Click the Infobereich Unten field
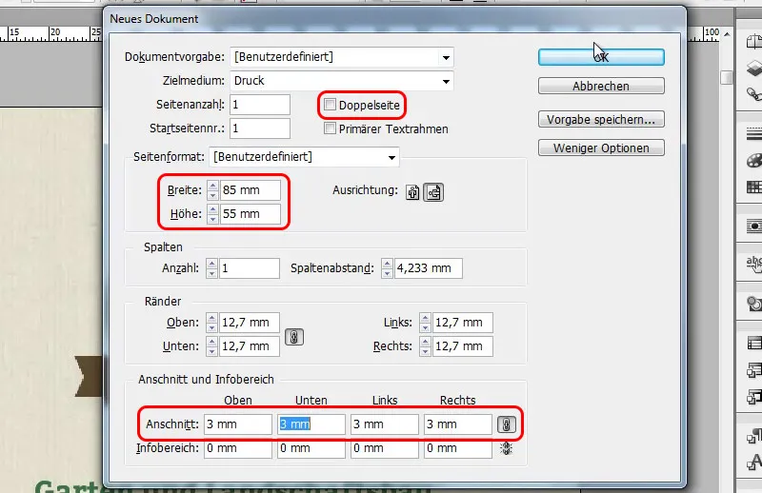The width and height of the screenshot is (762, 493). point(311,448)
